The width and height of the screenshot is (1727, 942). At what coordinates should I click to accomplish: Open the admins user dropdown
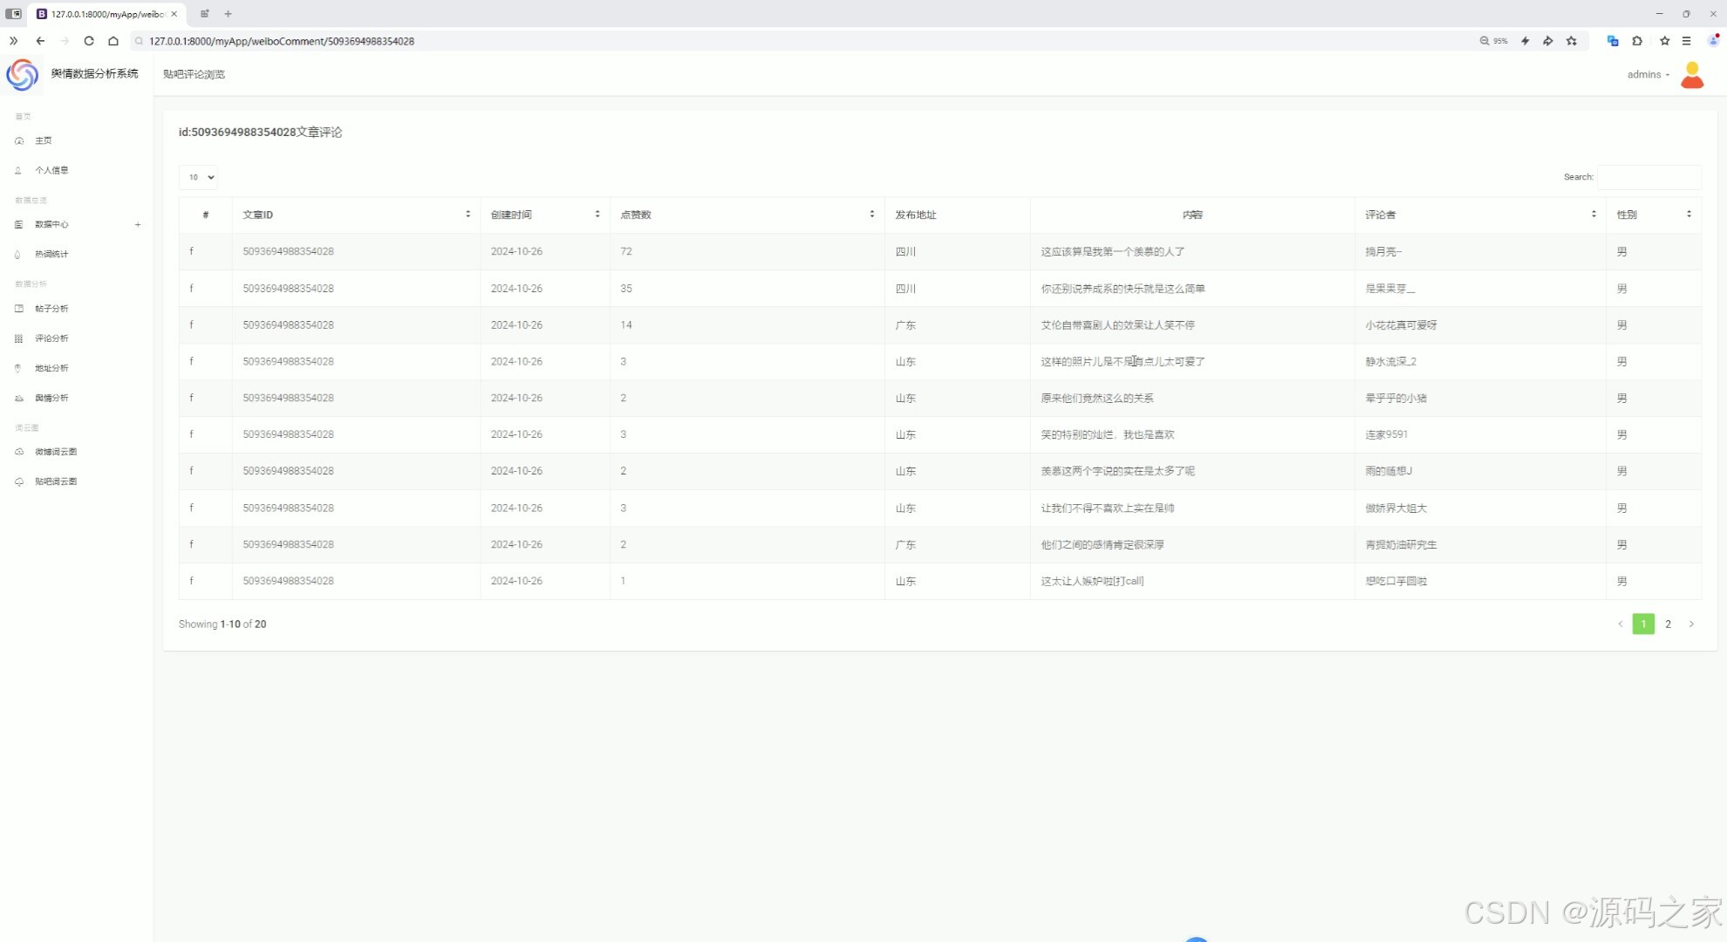(1647, 74)
